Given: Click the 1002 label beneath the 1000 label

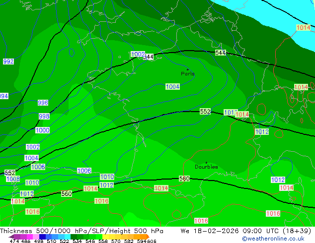Looking at the screenshot, I should pyautogui.click(x=33, y=147).
